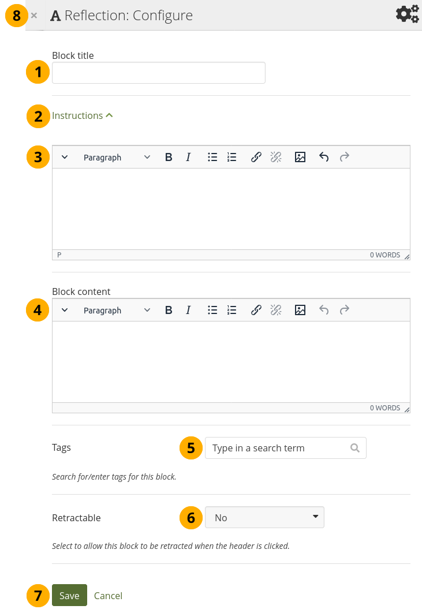This screenshot has width=422, height=613.
Task: Expand toolbar toggle in Block content editor
Action: pyautogui.click(x=65, y=310)
